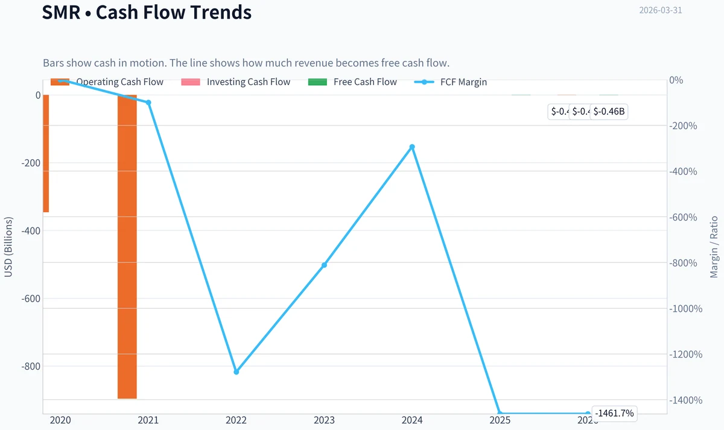Click the FCF Margin point for 2022
The image size is (724, 430).
[237, 372]
